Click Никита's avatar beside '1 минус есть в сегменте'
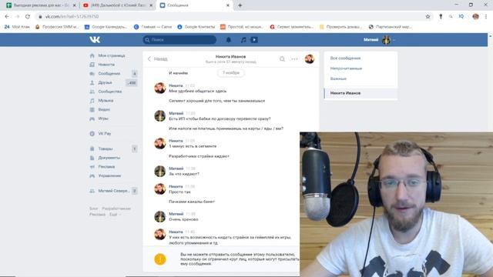The height and width of the screenshot is (277, 493). pyautogui.click(x=159, y=144)
